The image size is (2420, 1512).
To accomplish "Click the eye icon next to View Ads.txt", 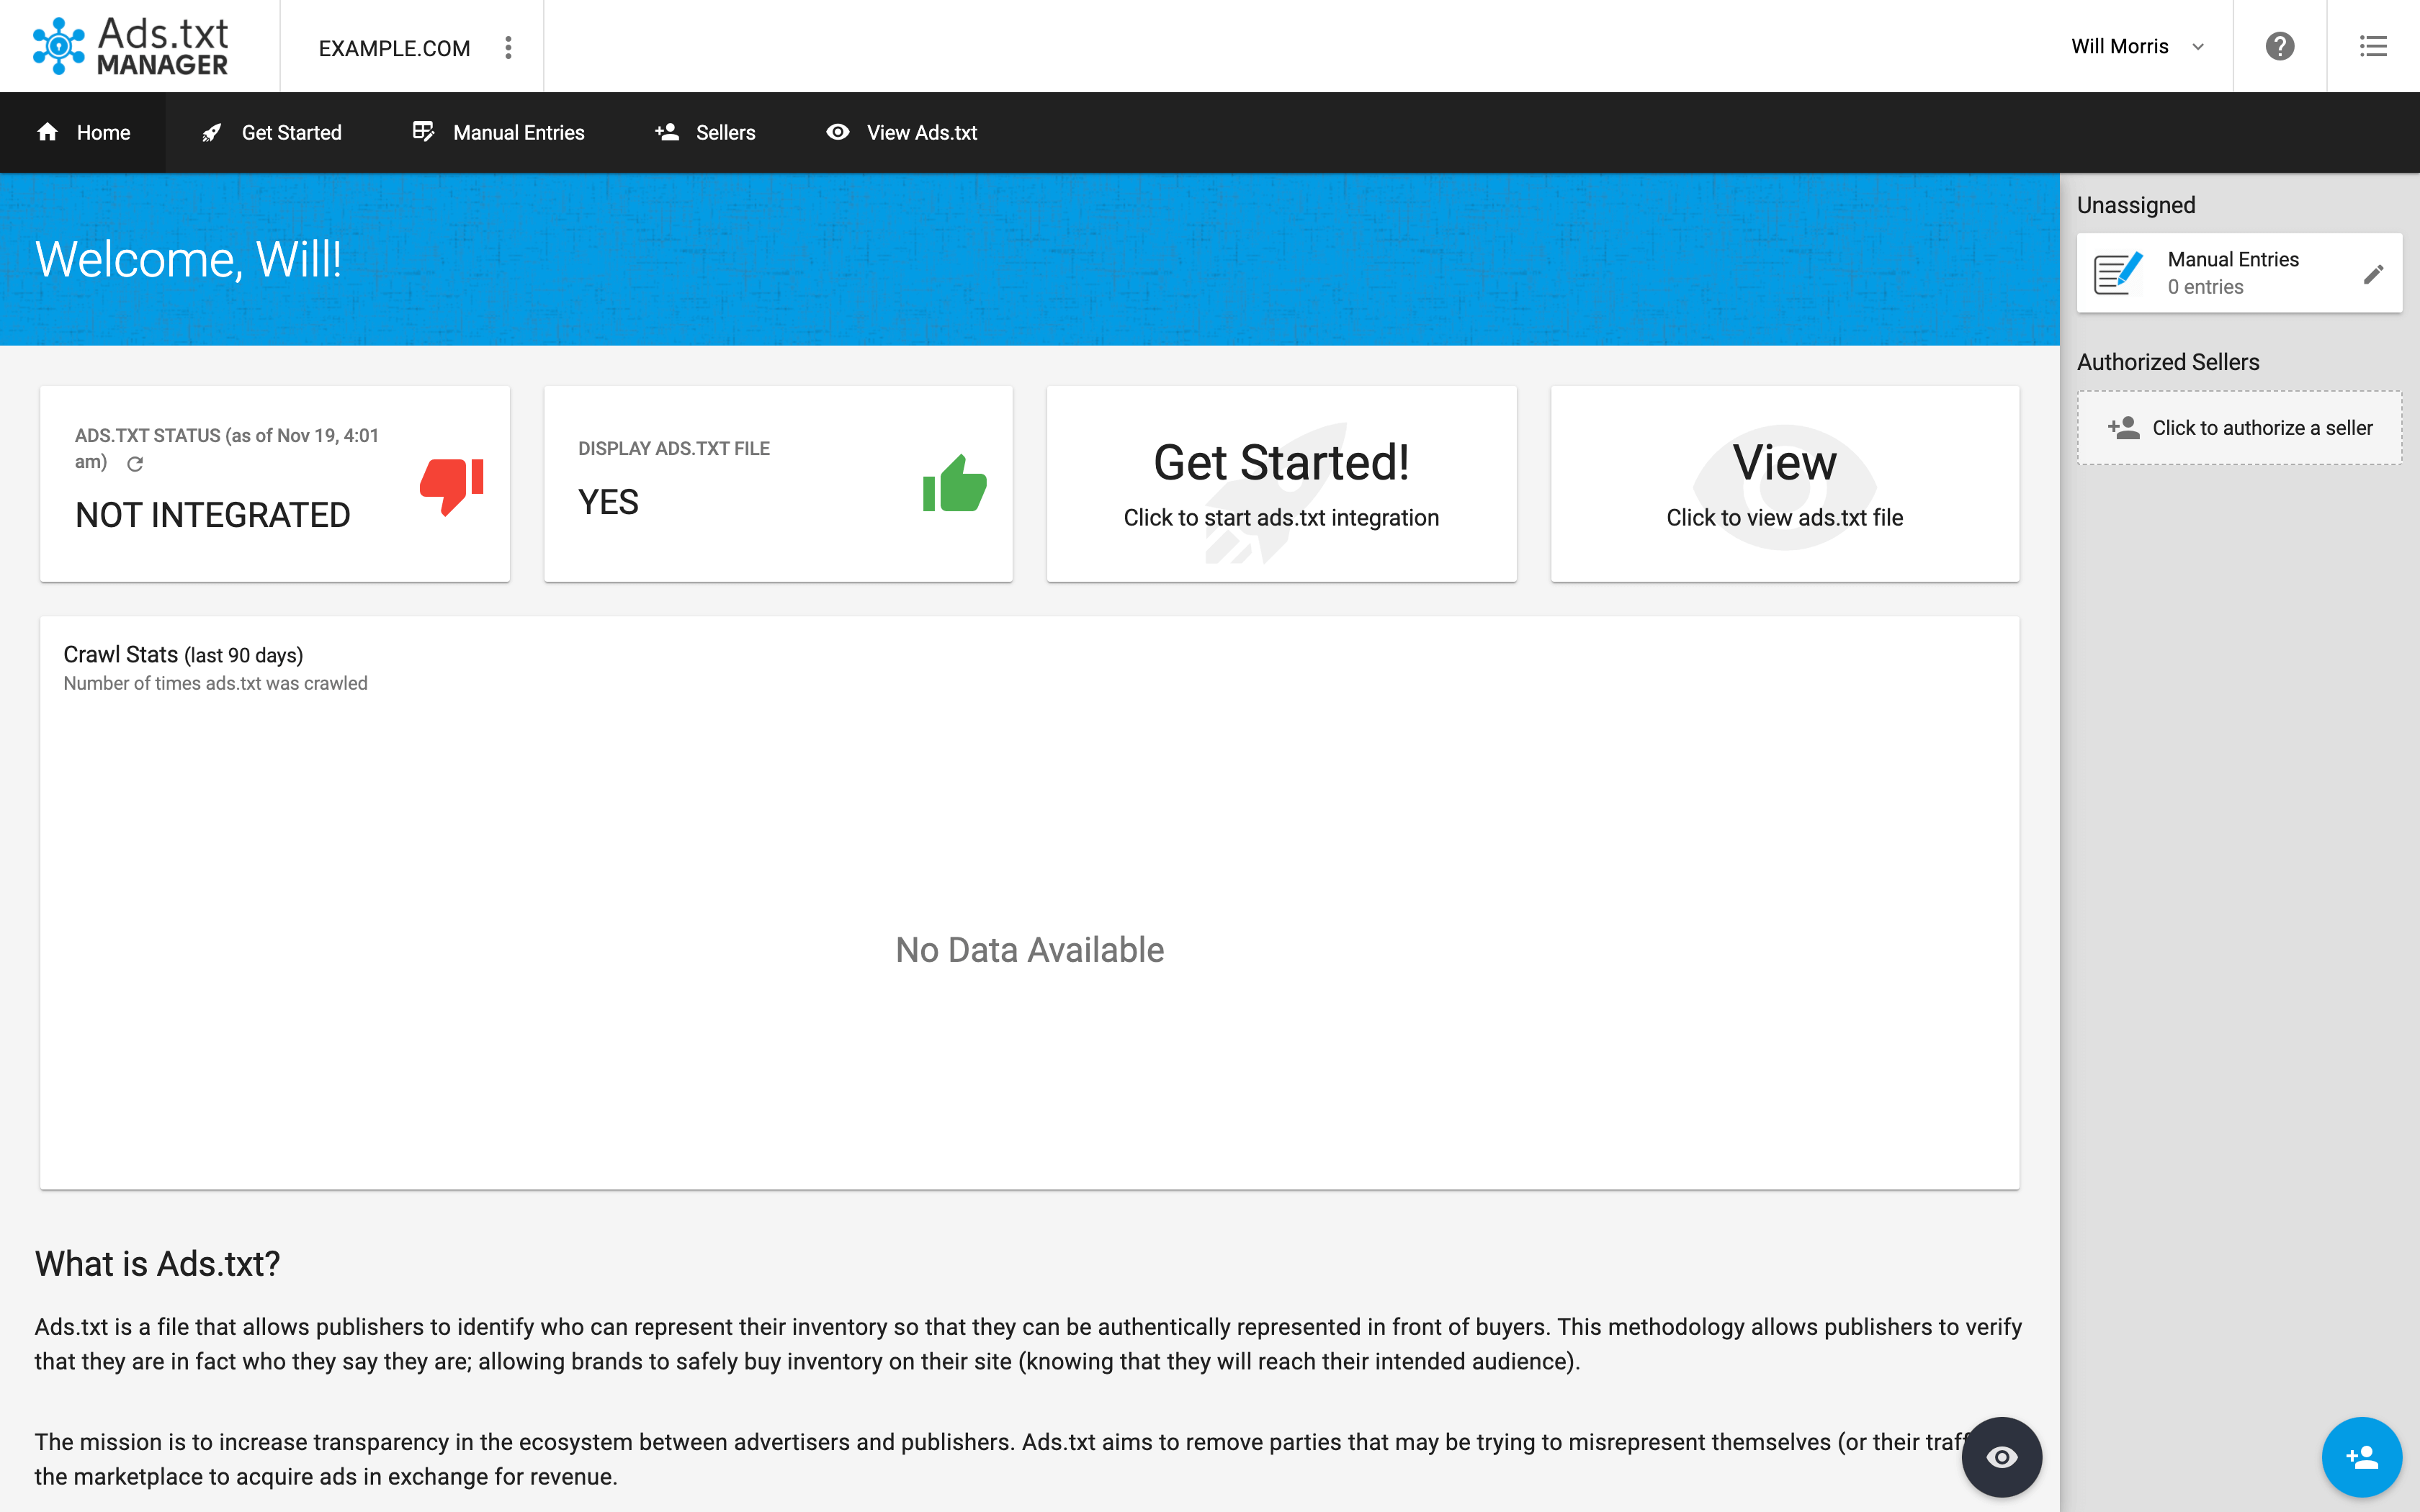I will [838, 132].
